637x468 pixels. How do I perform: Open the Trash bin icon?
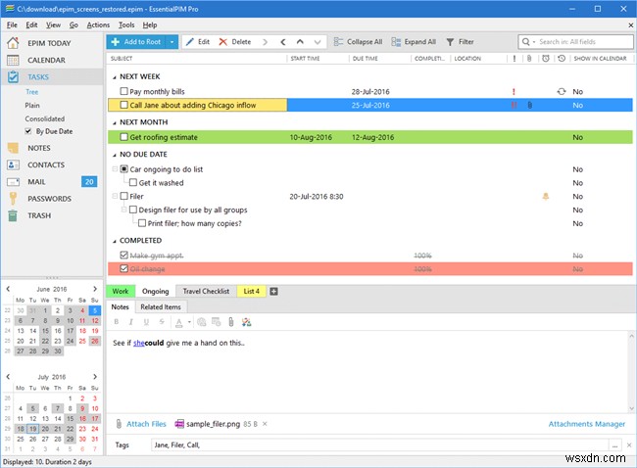13,215
